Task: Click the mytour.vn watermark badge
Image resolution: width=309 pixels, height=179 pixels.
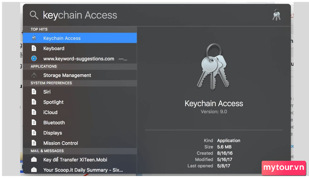Action: coord(284,168)
